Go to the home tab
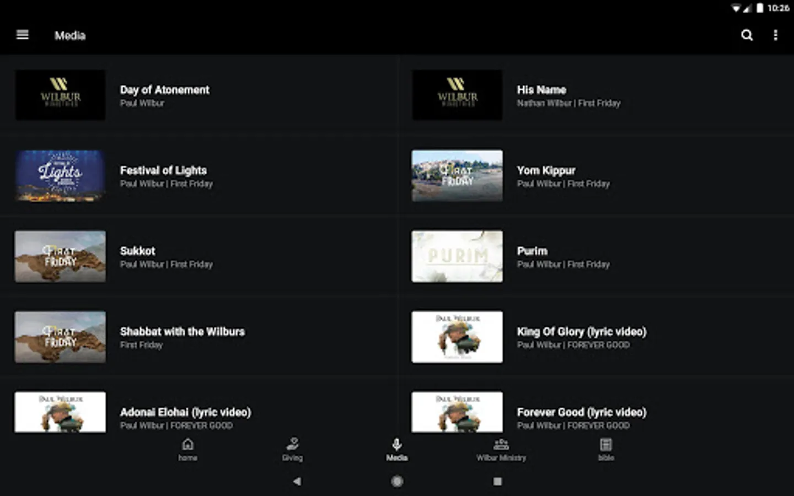This screenshot has height=496, width=794. pos(187,450)
